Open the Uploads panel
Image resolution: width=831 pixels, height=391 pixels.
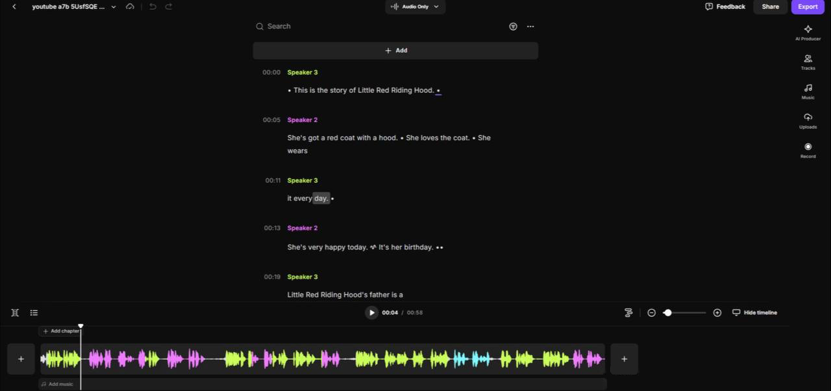click(808, 121)
